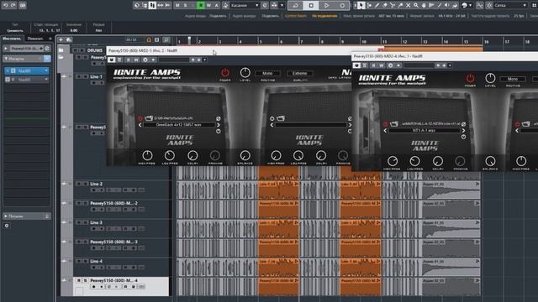Toggle cycle loop mode in transport

[x=295, y=5]
